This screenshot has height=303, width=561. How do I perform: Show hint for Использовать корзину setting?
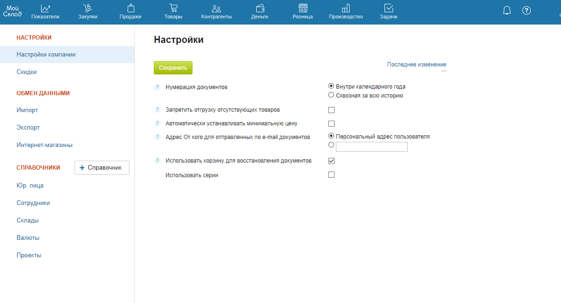coord(157,160)
